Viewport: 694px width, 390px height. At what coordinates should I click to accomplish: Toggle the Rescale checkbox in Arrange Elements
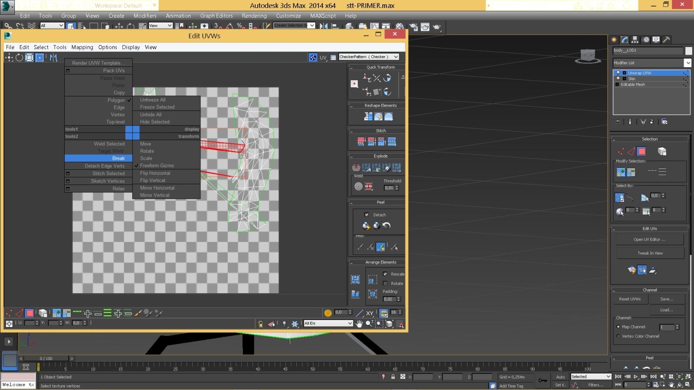385,274
